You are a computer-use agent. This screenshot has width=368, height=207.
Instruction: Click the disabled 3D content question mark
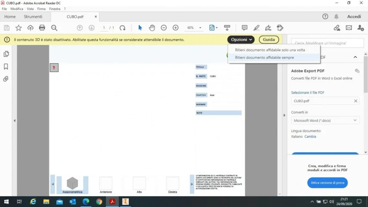[x=54, y=68]
